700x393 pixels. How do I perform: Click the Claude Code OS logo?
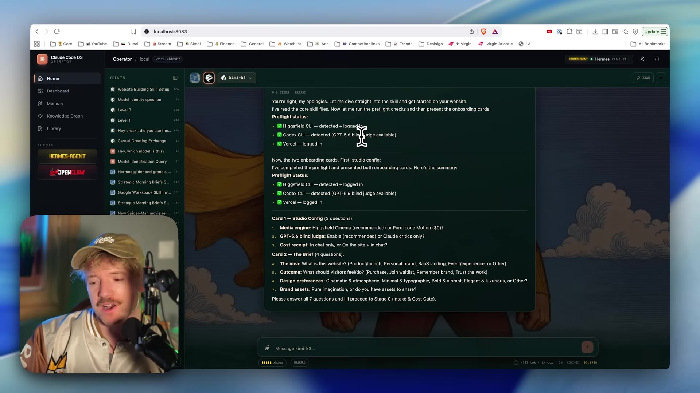pyautogui.click(x=42, y=59)
